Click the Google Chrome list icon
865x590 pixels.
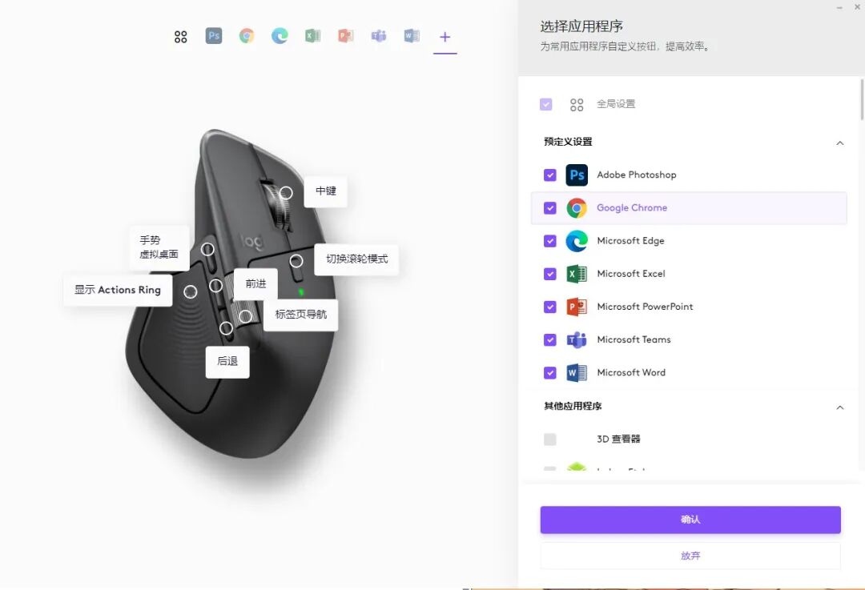point(577,208)
